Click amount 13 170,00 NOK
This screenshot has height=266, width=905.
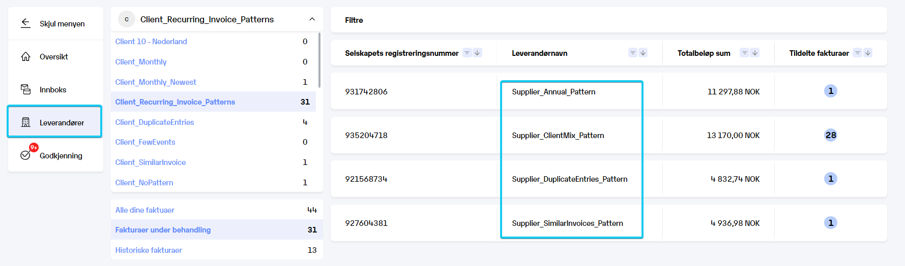pyautogui.click(x=733, y=136)
